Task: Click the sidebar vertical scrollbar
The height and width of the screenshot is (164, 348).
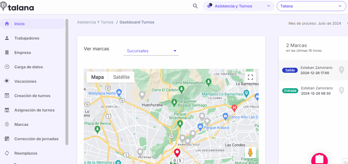Action: [x=67, y=82]
